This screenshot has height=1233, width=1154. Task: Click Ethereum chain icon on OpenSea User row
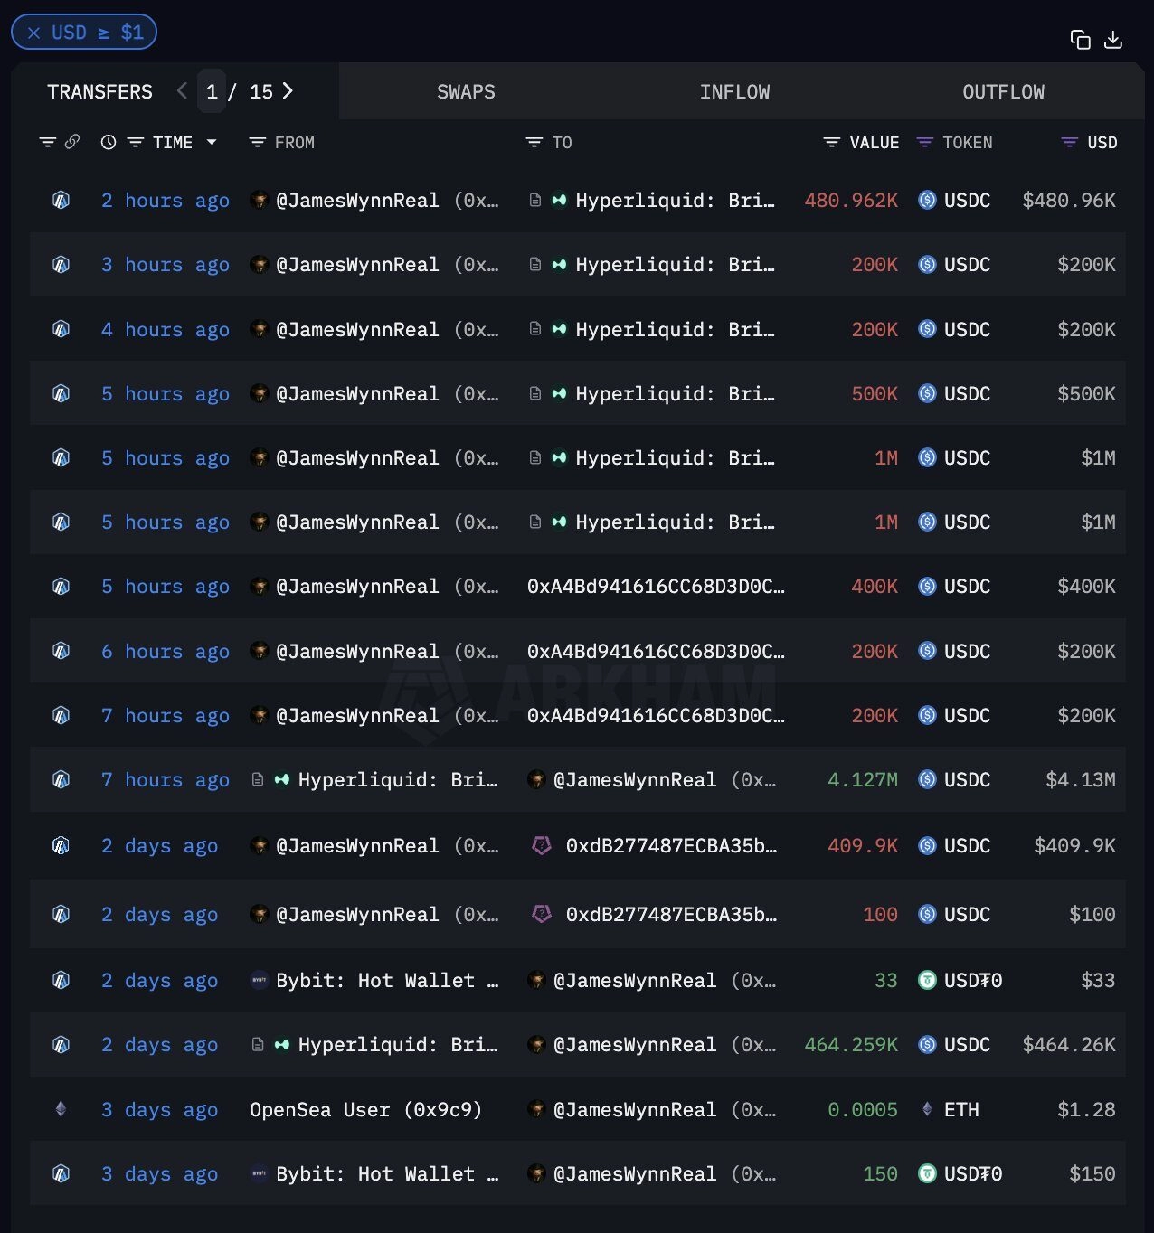click(61, 1109)
